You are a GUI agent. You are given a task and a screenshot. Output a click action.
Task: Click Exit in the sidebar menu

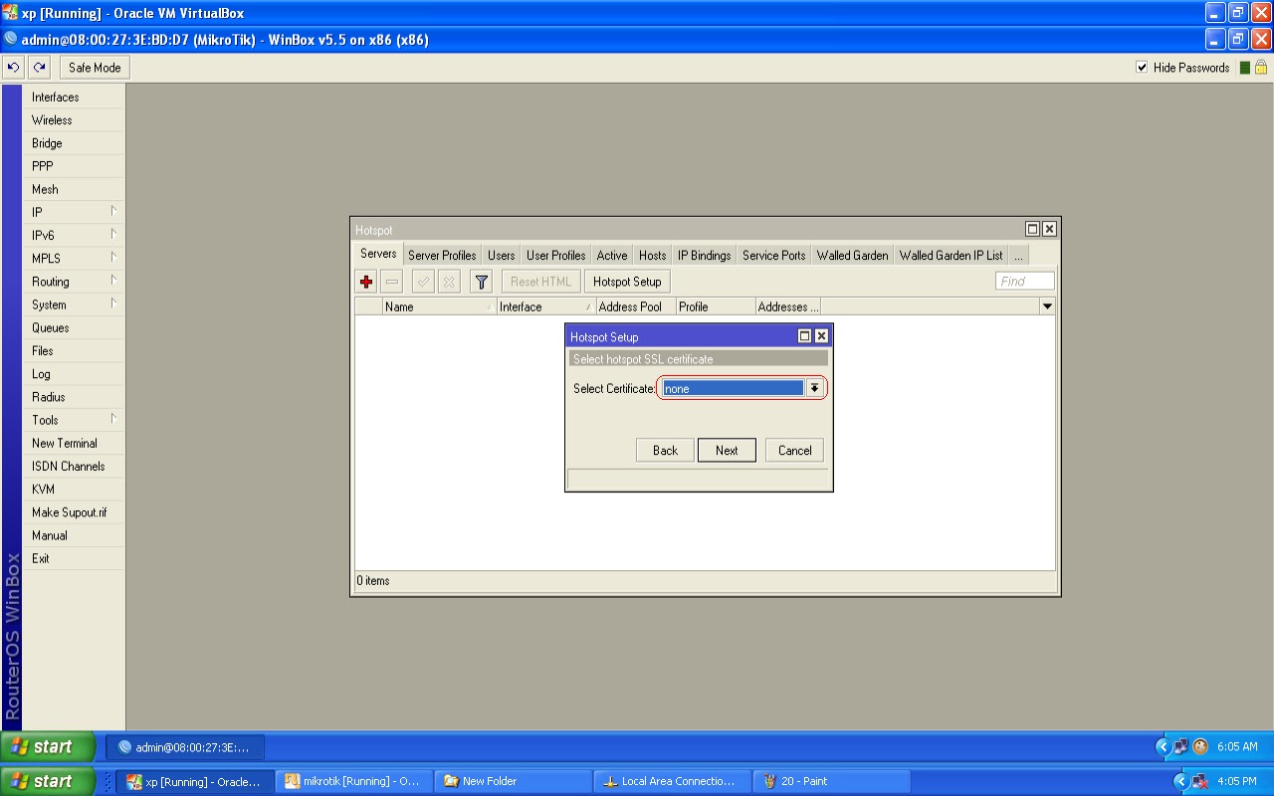coord(75,558)
